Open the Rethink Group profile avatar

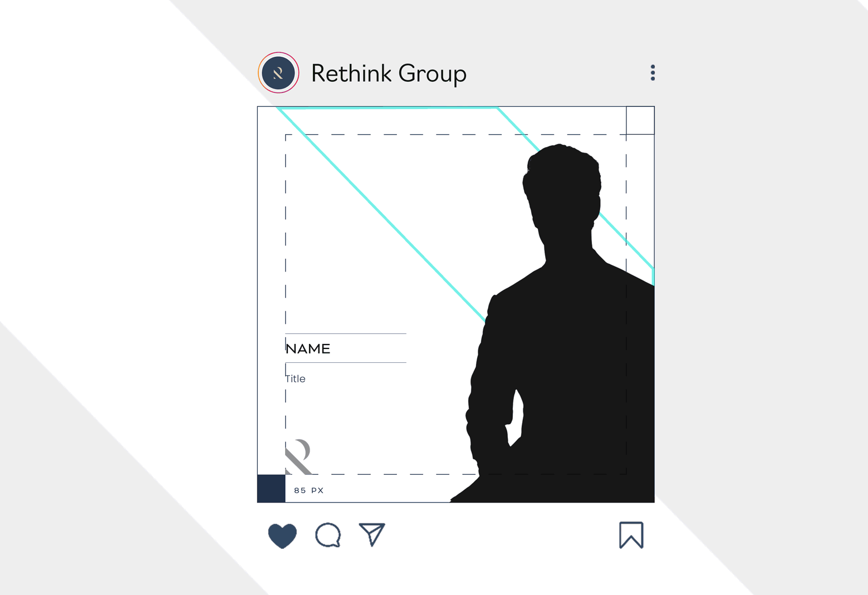pyautogui.click(x=278, y=72)
